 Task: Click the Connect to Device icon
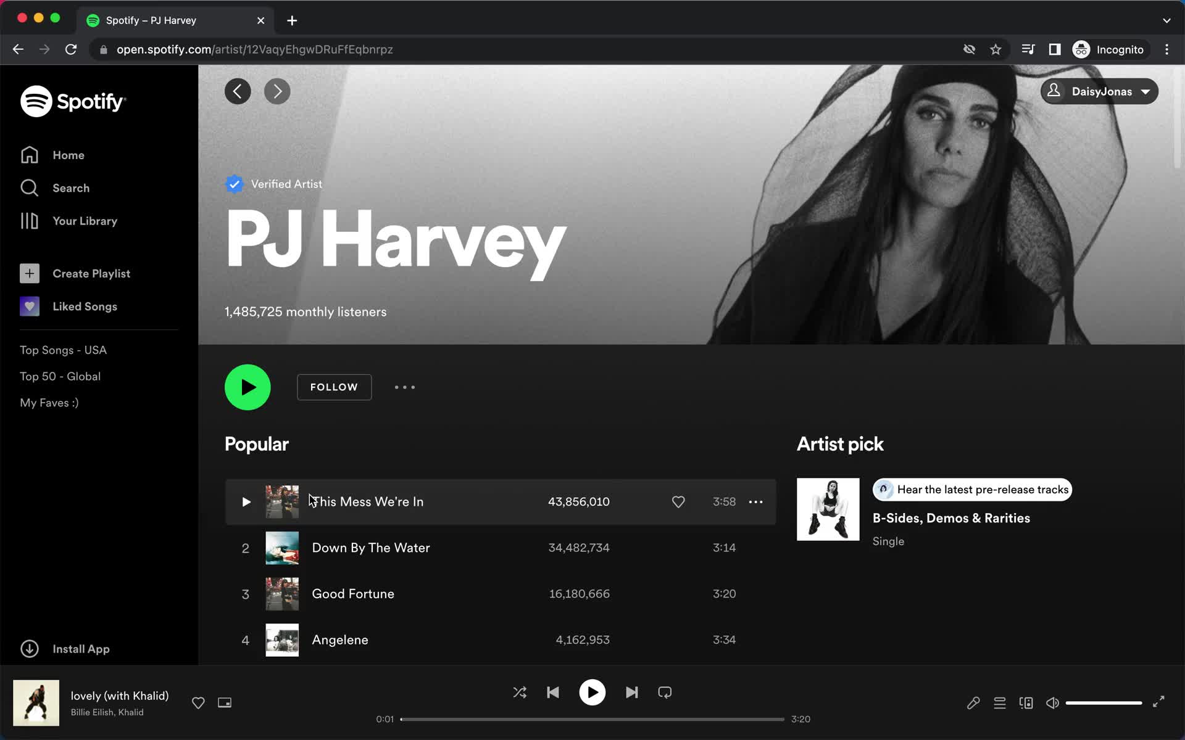point(1026,702)
